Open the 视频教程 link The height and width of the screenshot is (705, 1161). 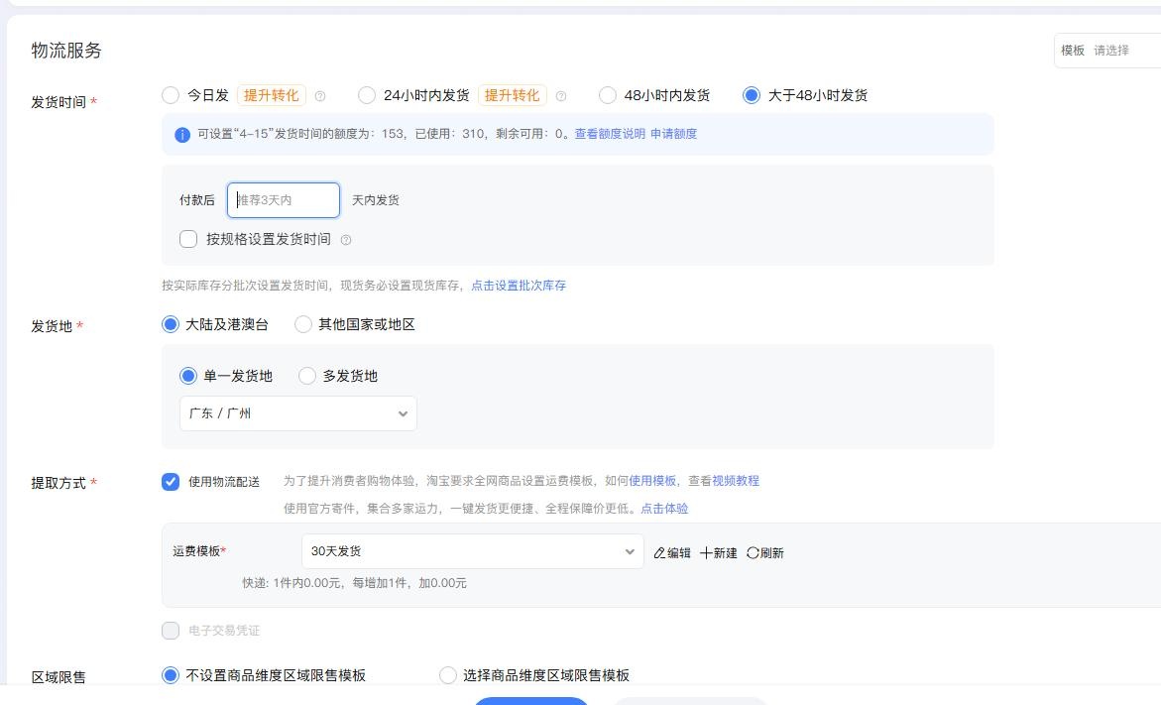(736, 481)
